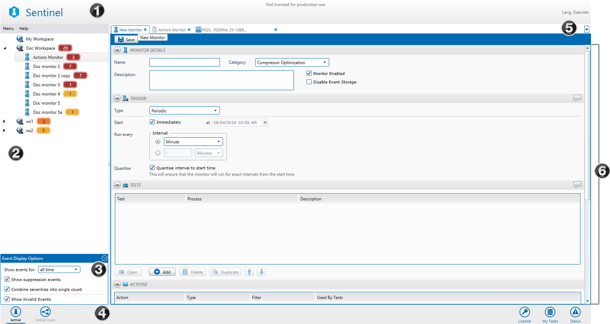
Task: Click the move test up arrow
Action: click(x=249, y=272)
